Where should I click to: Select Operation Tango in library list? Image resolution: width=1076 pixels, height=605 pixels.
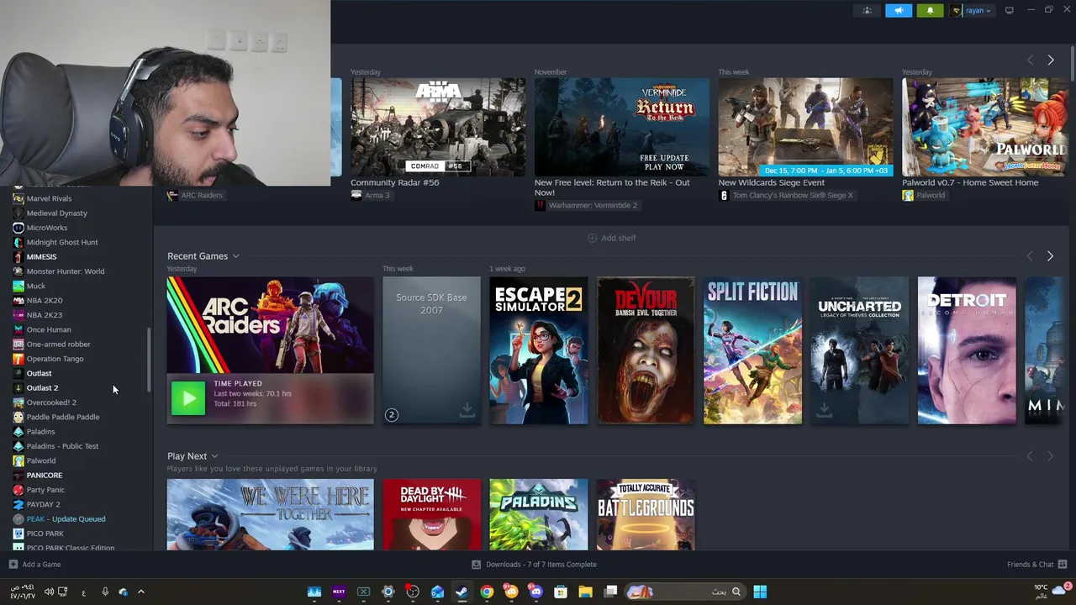coord(55,359)
